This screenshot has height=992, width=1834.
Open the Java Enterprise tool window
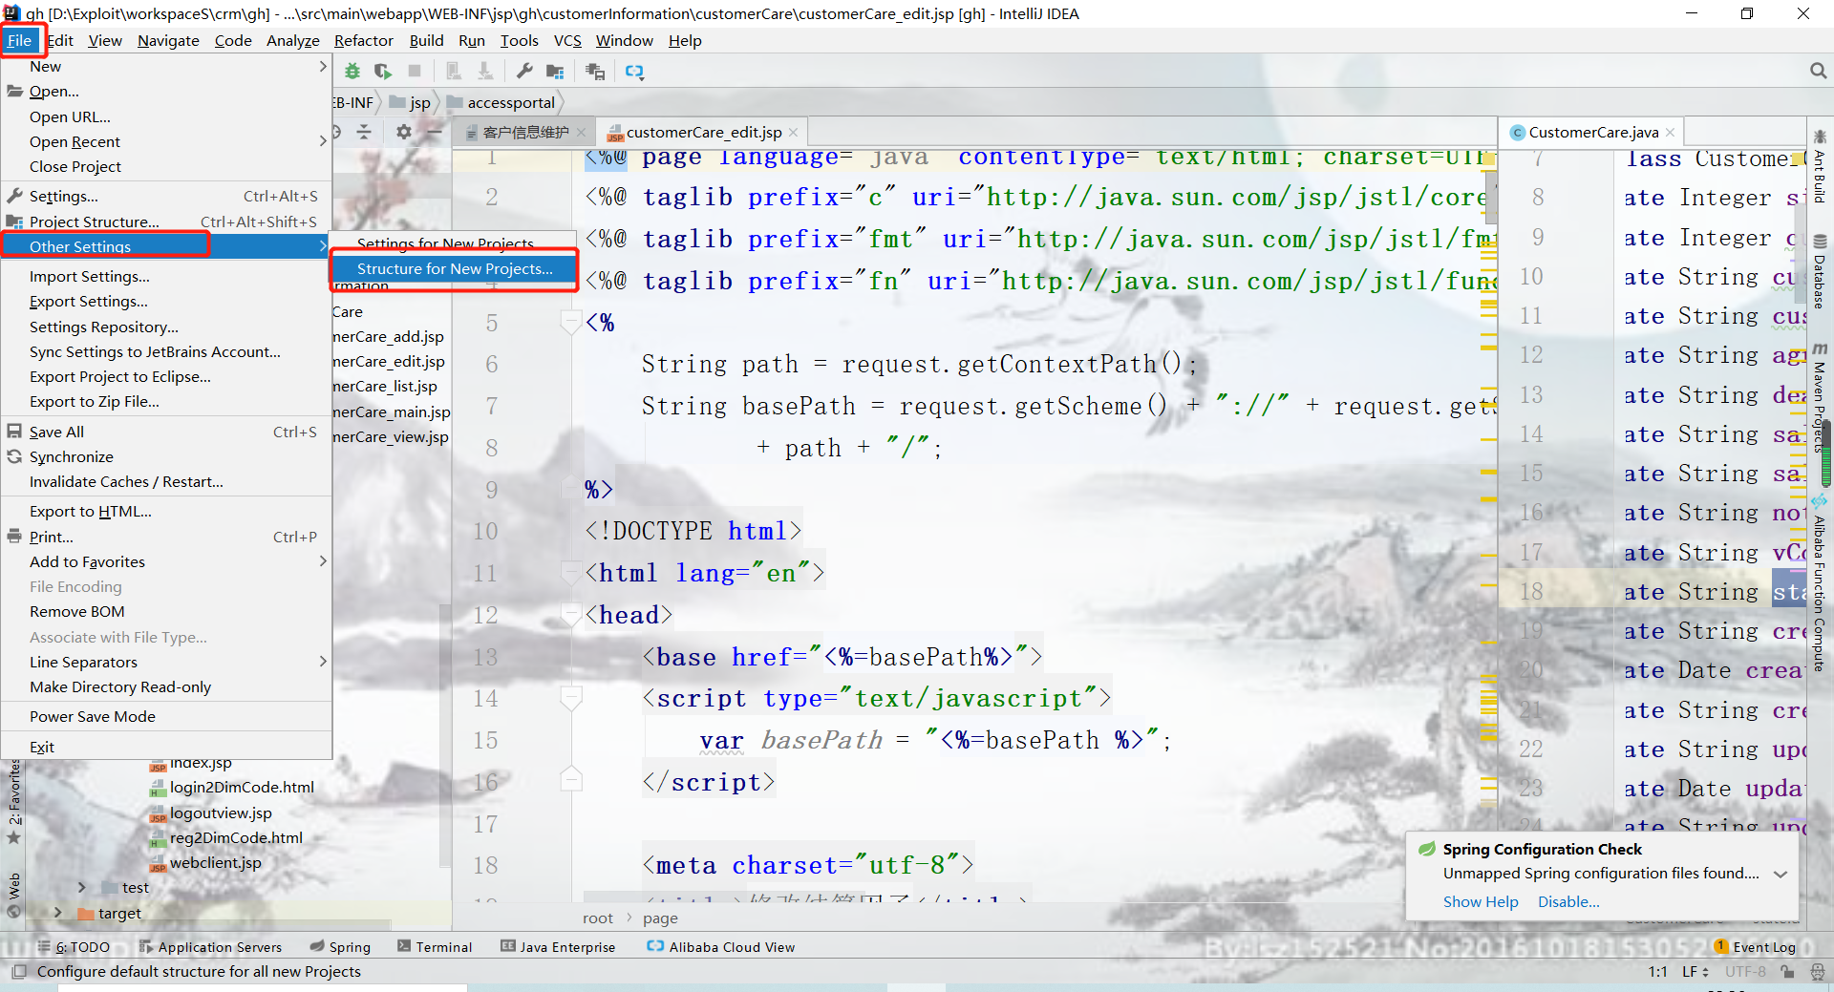558,947
